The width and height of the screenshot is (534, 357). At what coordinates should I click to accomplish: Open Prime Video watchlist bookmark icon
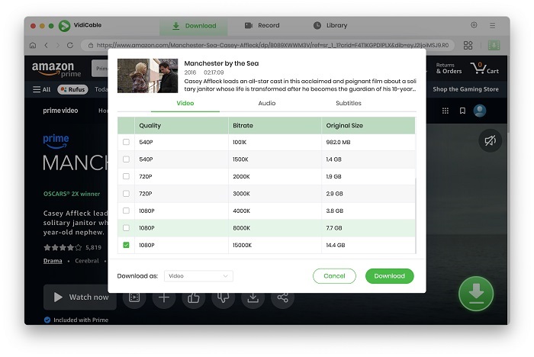click(462, 111)
